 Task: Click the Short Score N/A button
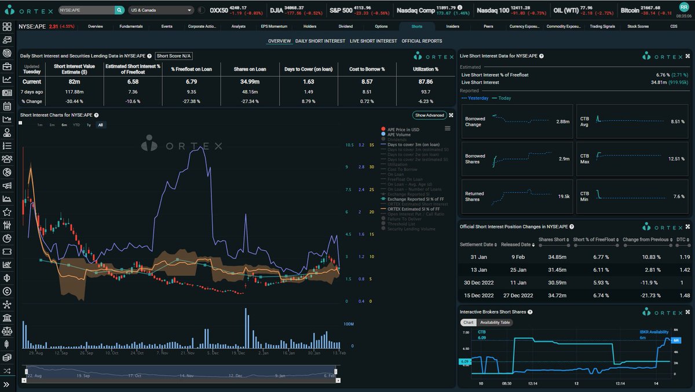click(x=174, y=56)
